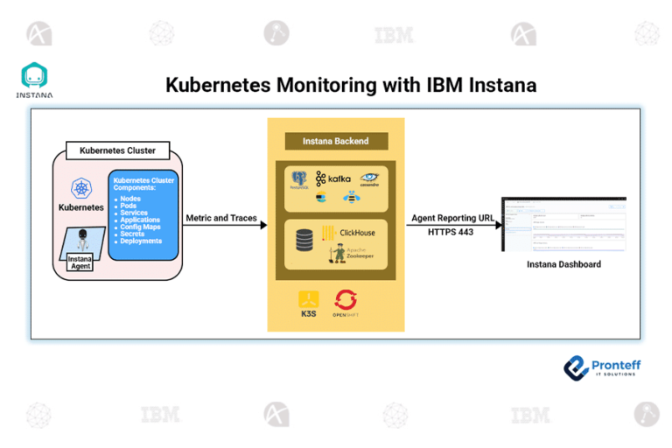Click the ClickHouse logo

pyautogui.click(x=348, y=233)
